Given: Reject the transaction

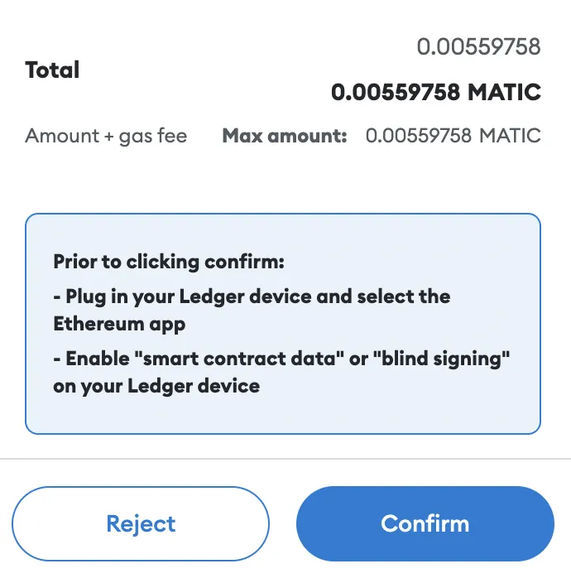Looking at the screenshot, I should (x=141, y=523).
